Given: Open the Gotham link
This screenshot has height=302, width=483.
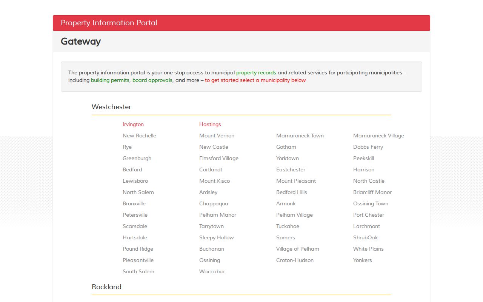Looking at the screenshot, I should pyautogui.click(x=286, y=147).
